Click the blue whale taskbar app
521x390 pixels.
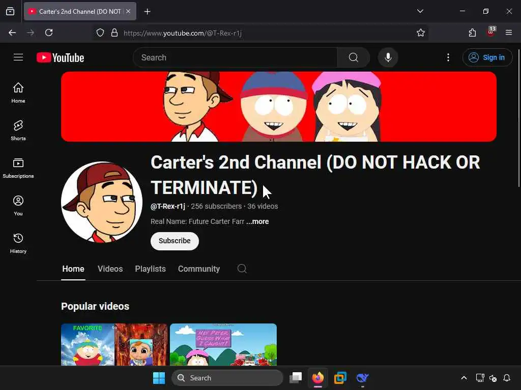click(362, 378)
